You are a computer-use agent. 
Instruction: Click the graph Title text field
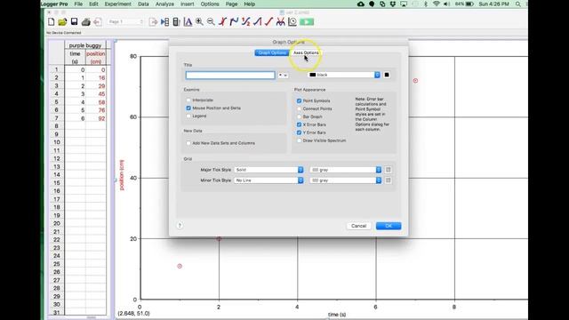(x=230, y=75)
